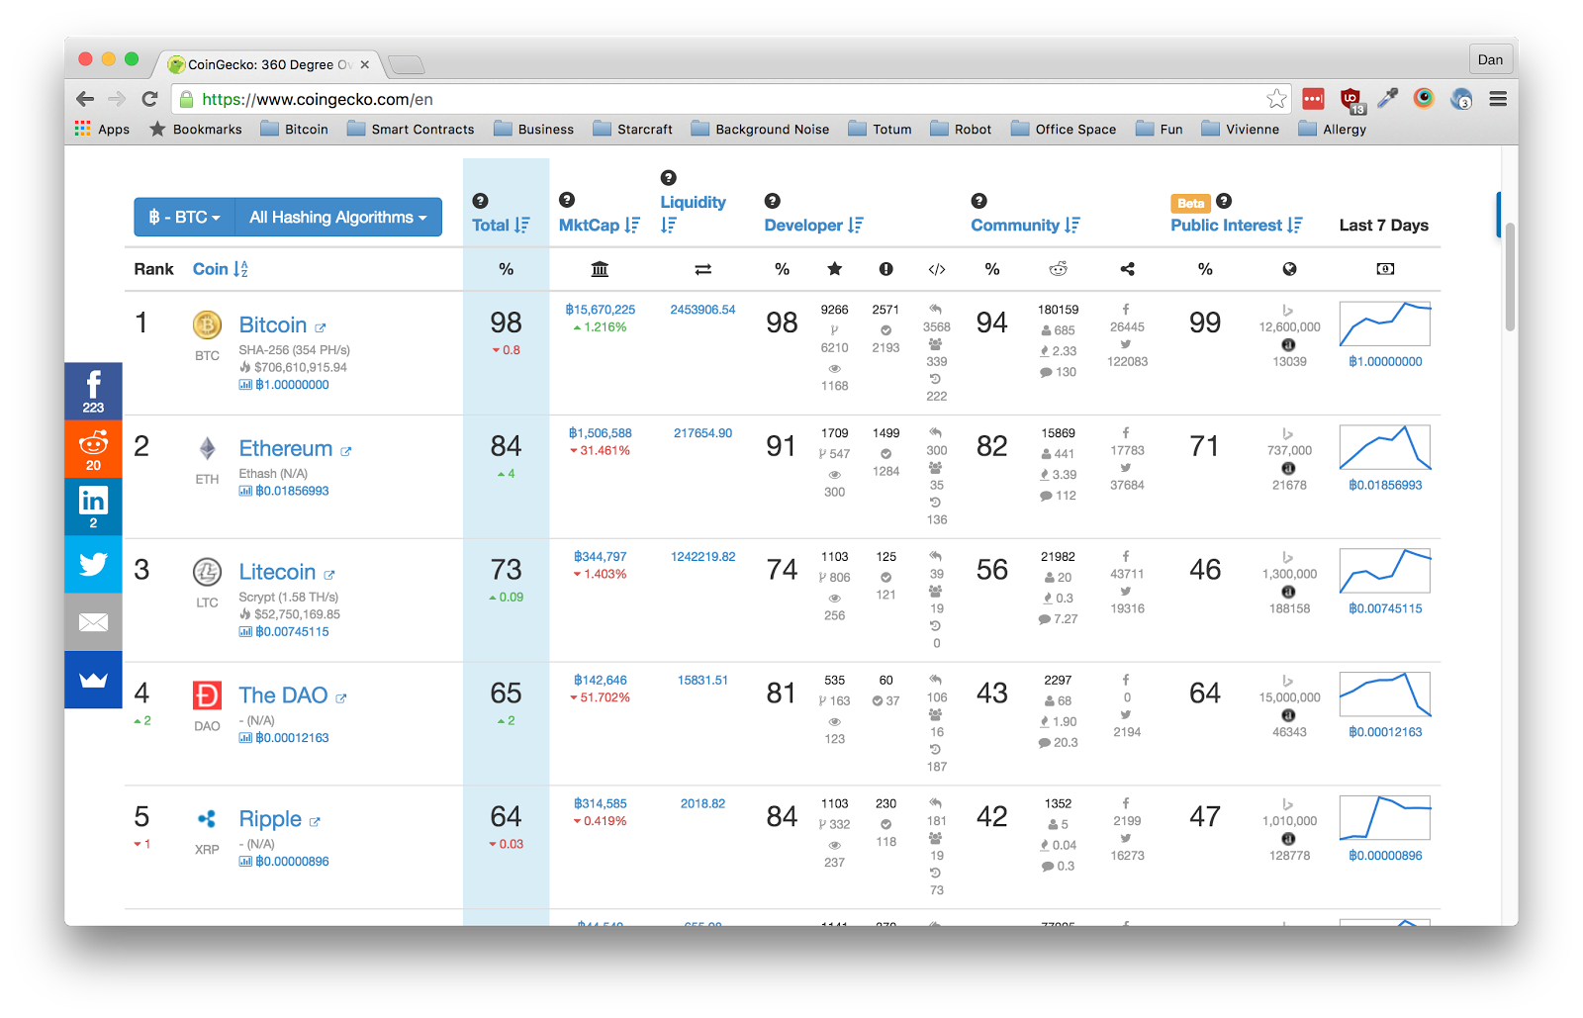Open All Hashing Algorithms dropdown
1583x1018 pixels.
(338, 217)
